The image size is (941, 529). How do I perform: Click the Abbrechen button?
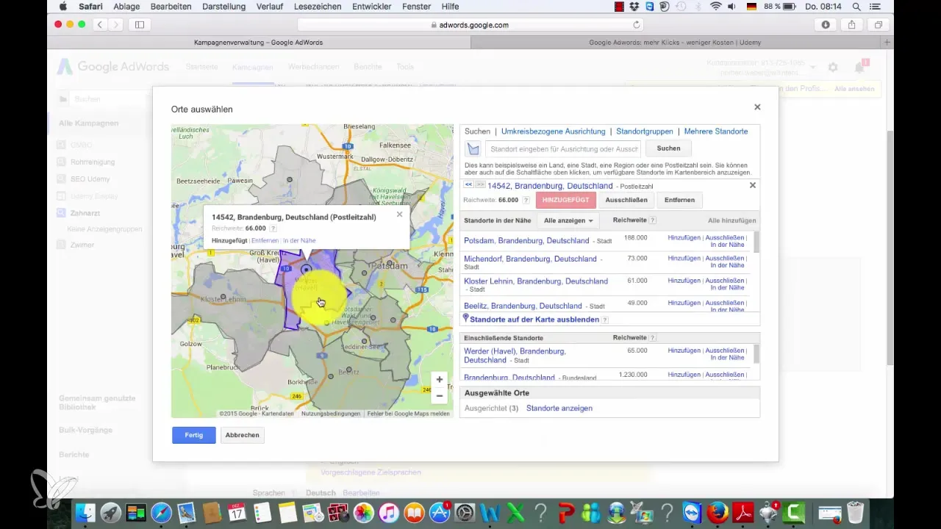coord(242,435)
